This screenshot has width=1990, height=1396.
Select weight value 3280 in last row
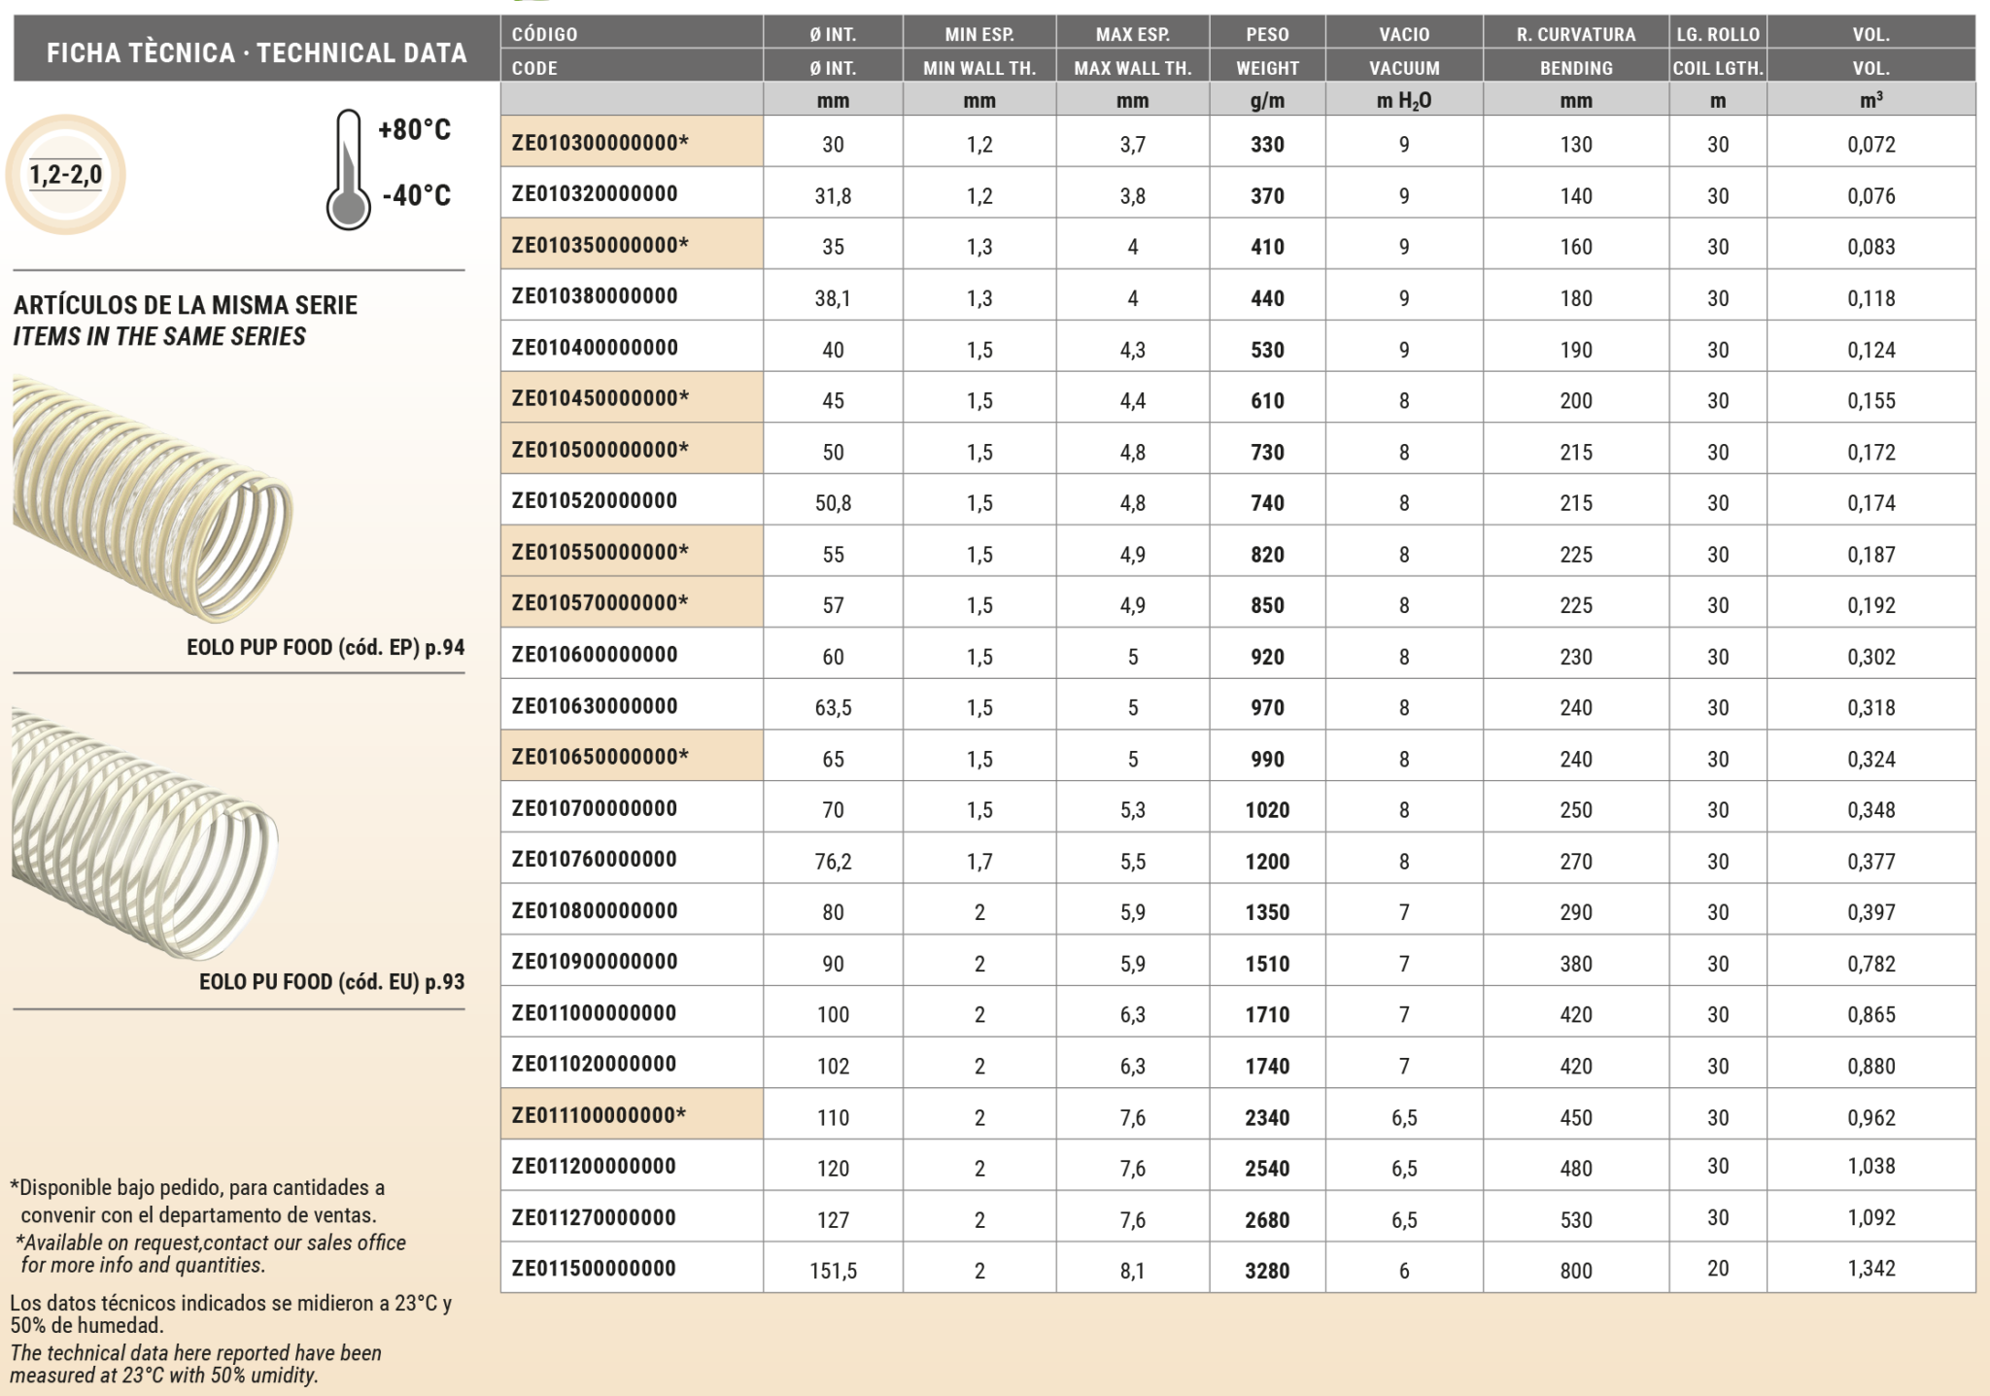click(1267, 1270)
